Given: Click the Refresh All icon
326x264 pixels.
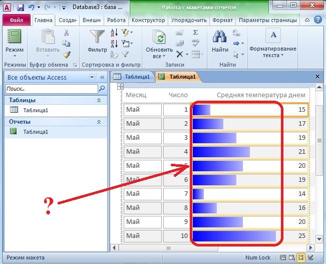Looking at the screenshot, I should (x=159, y=38).
